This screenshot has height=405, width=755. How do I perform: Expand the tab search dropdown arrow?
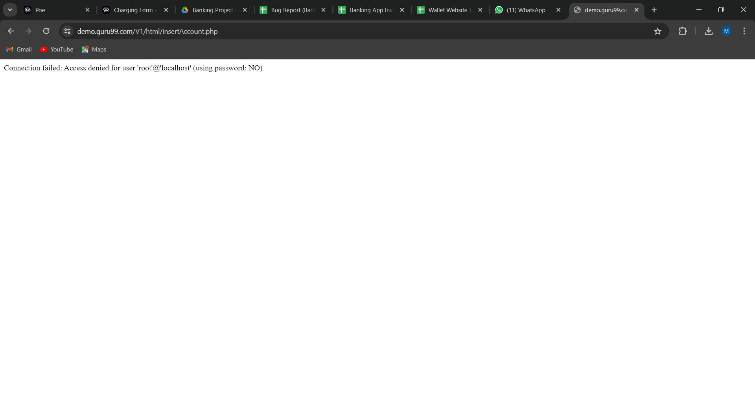tap(10, 10)
